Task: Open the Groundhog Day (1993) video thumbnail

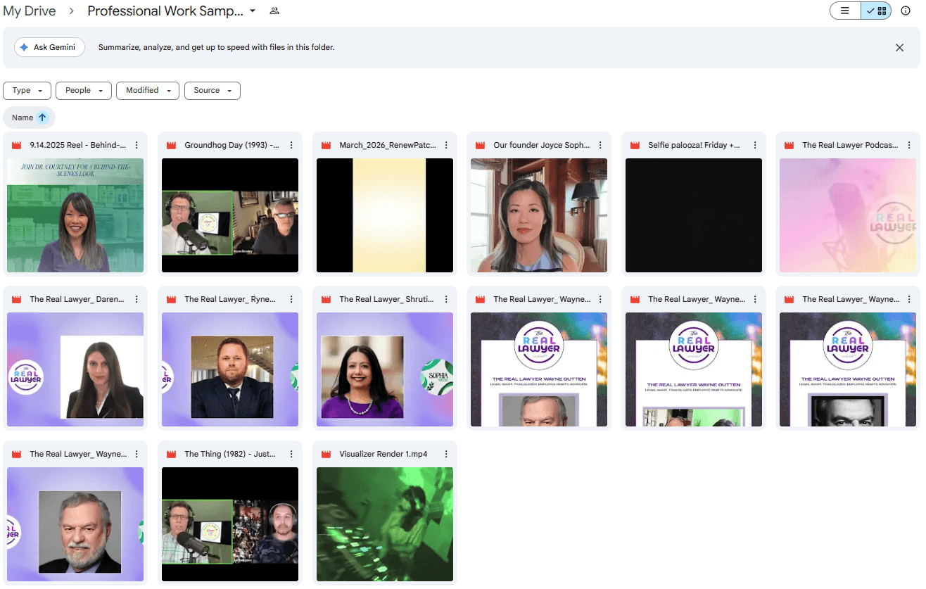Action: click(230, 215)
